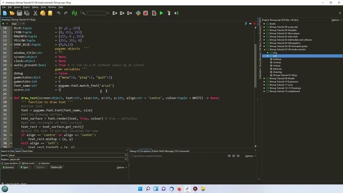Switch to the OS Commands tab
343x193 pixels.
click(182, 151)
